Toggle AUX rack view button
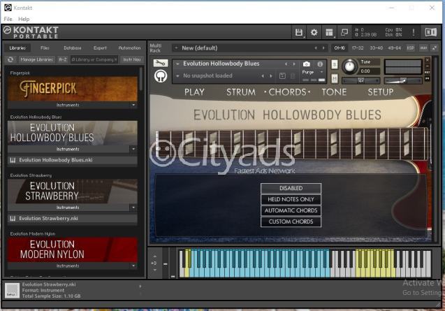Image resolution: width=445 pixels, height=311 pixels. [423, 48]
